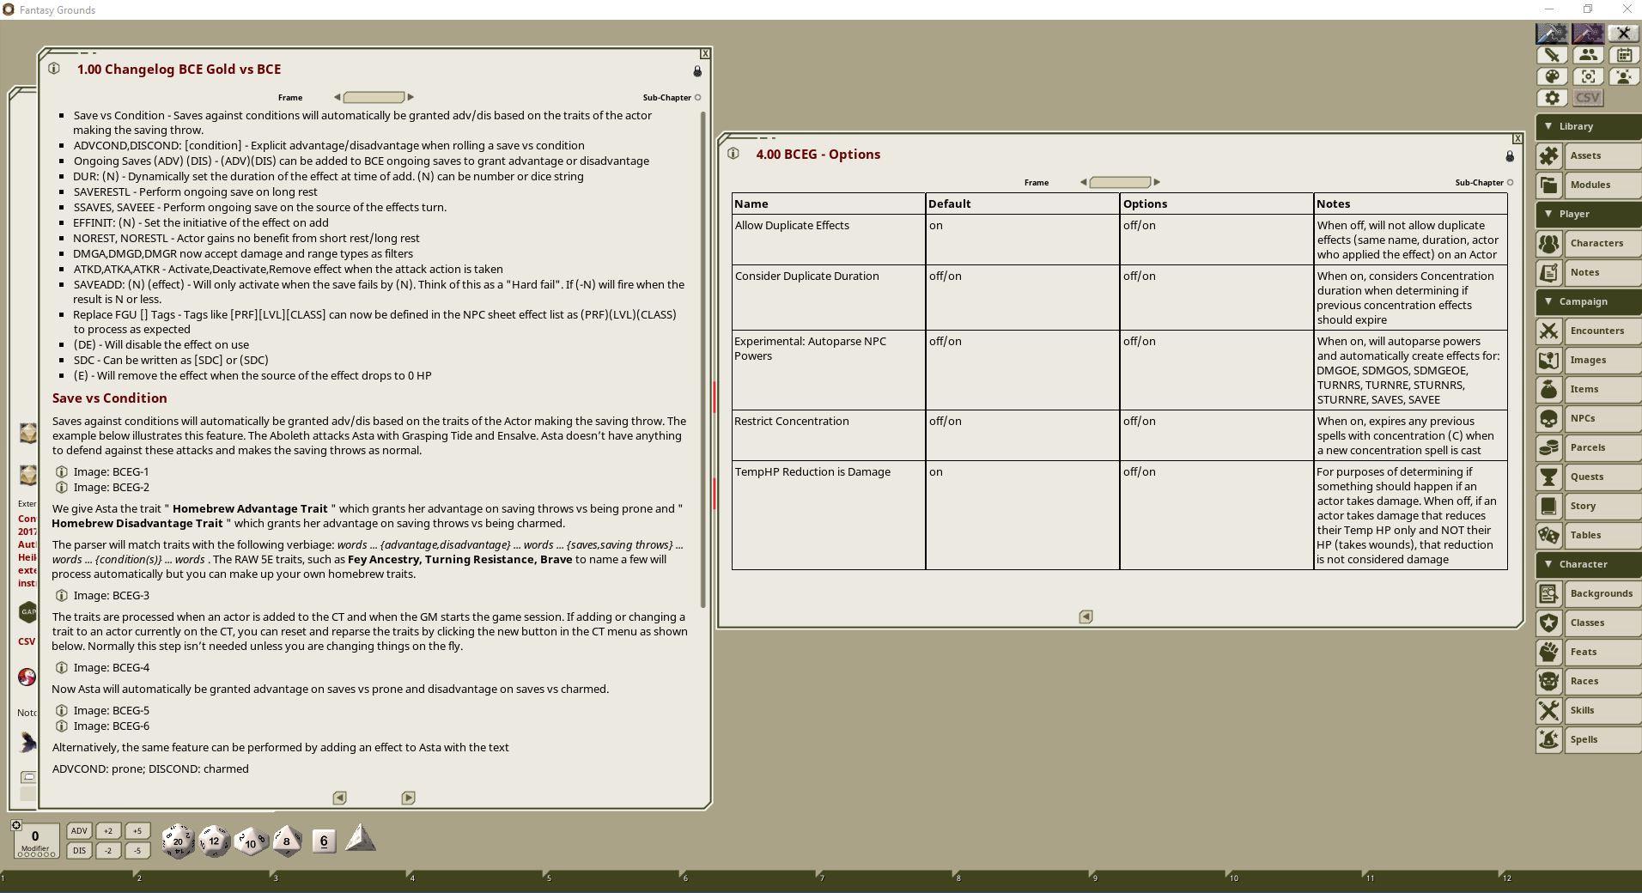This screenshot has height=893, width=1642.
Task: Click Frame selector bar in Changelog window
Action: click(x=374, y=98)
